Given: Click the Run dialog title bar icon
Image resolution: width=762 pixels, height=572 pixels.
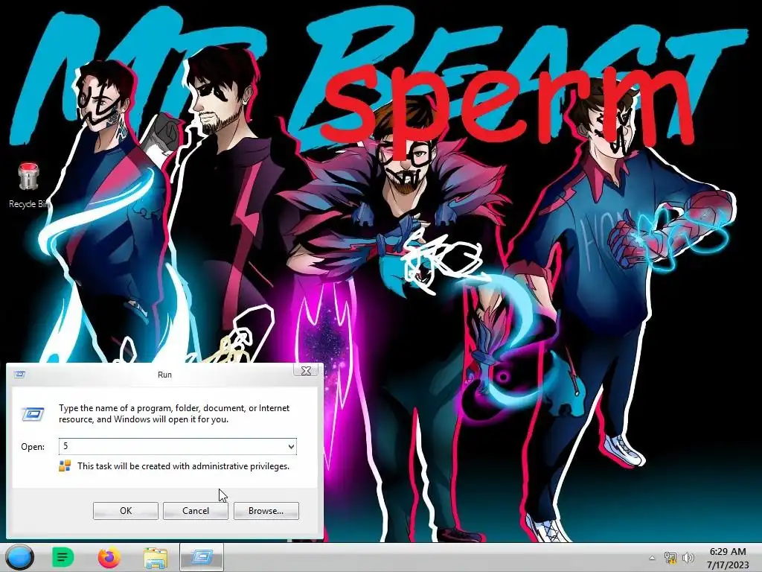Looking at the screenshot, I should pyautogui.click(x=20, y=375).
